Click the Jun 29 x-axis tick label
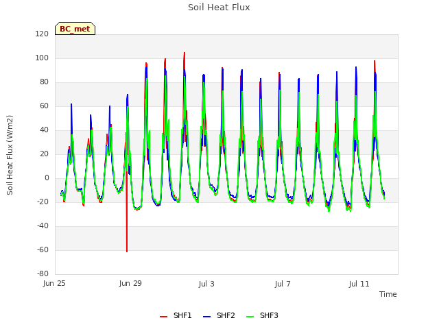439x329 pixels. tap(130, 283)
